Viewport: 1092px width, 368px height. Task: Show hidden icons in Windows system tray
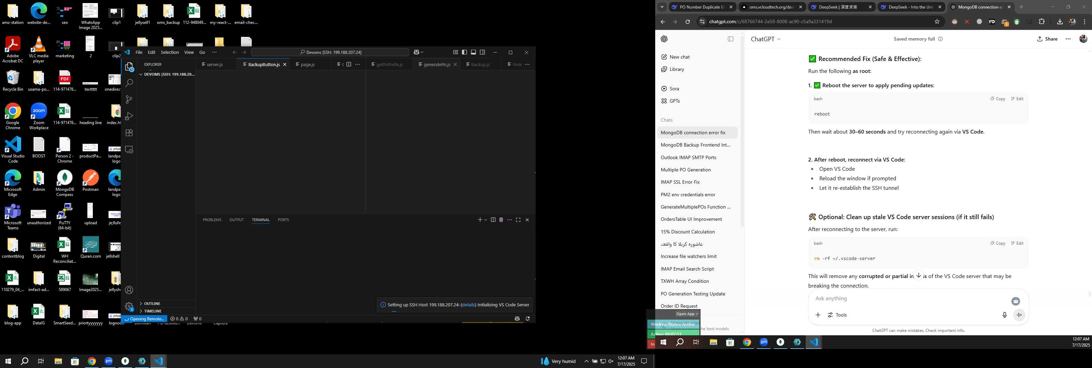pyautogui.click(x=586, y=361)
